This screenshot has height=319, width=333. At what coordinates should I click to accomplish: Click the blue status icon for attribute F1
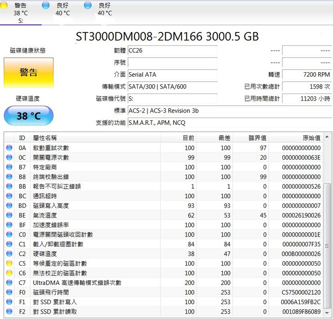pos(9,302)
